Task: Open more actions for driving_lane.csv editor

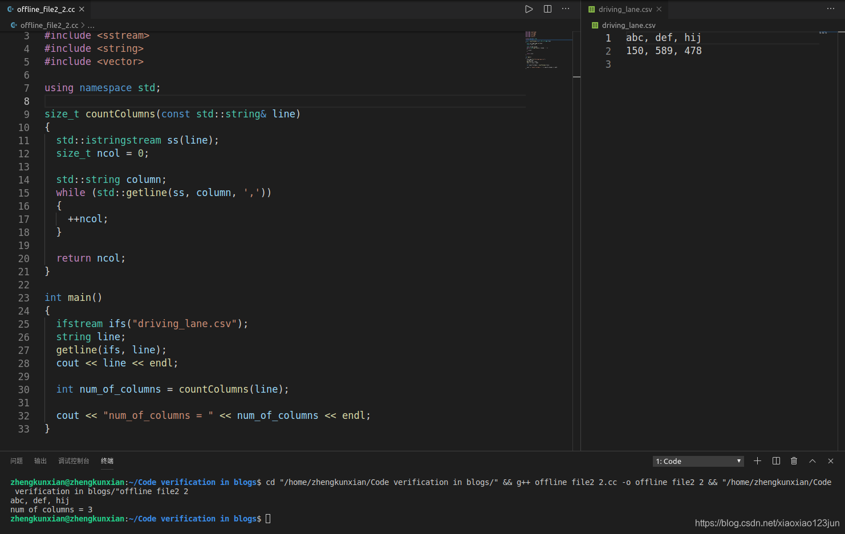Action: pyautogui.click(x=831, y=9)
